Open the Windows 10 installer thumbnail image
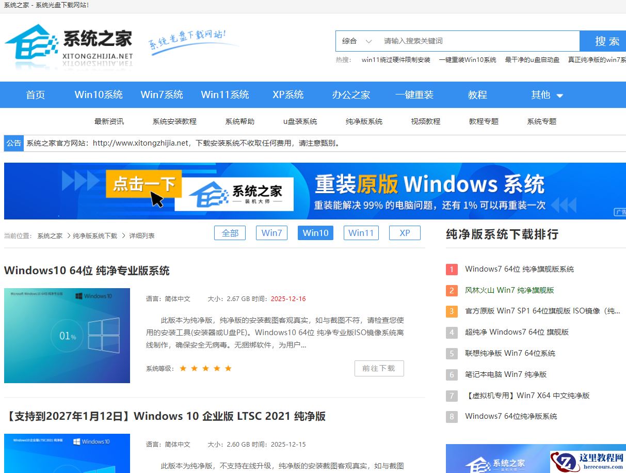The height and width of the screenshot is (473, 626). [x=67, y=336]
